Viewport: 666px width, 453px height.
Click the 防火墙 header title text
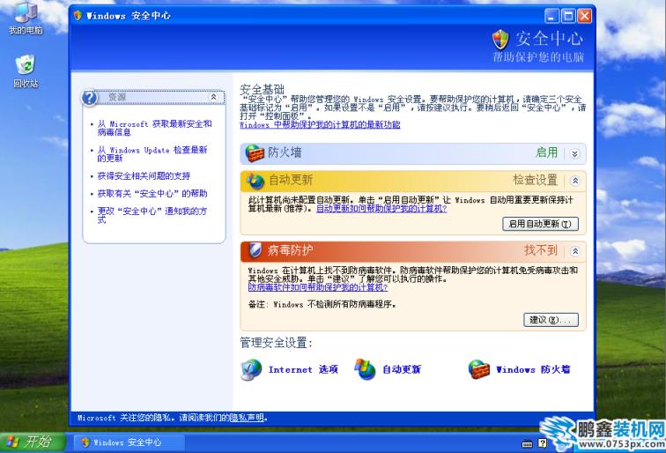coord(285,152)
